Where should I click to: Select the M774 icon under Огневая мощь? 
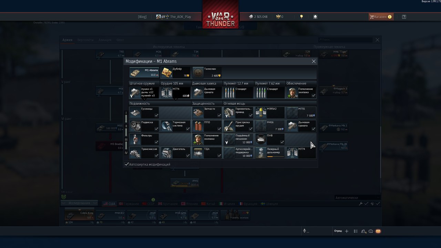click(x=292, y=153)
